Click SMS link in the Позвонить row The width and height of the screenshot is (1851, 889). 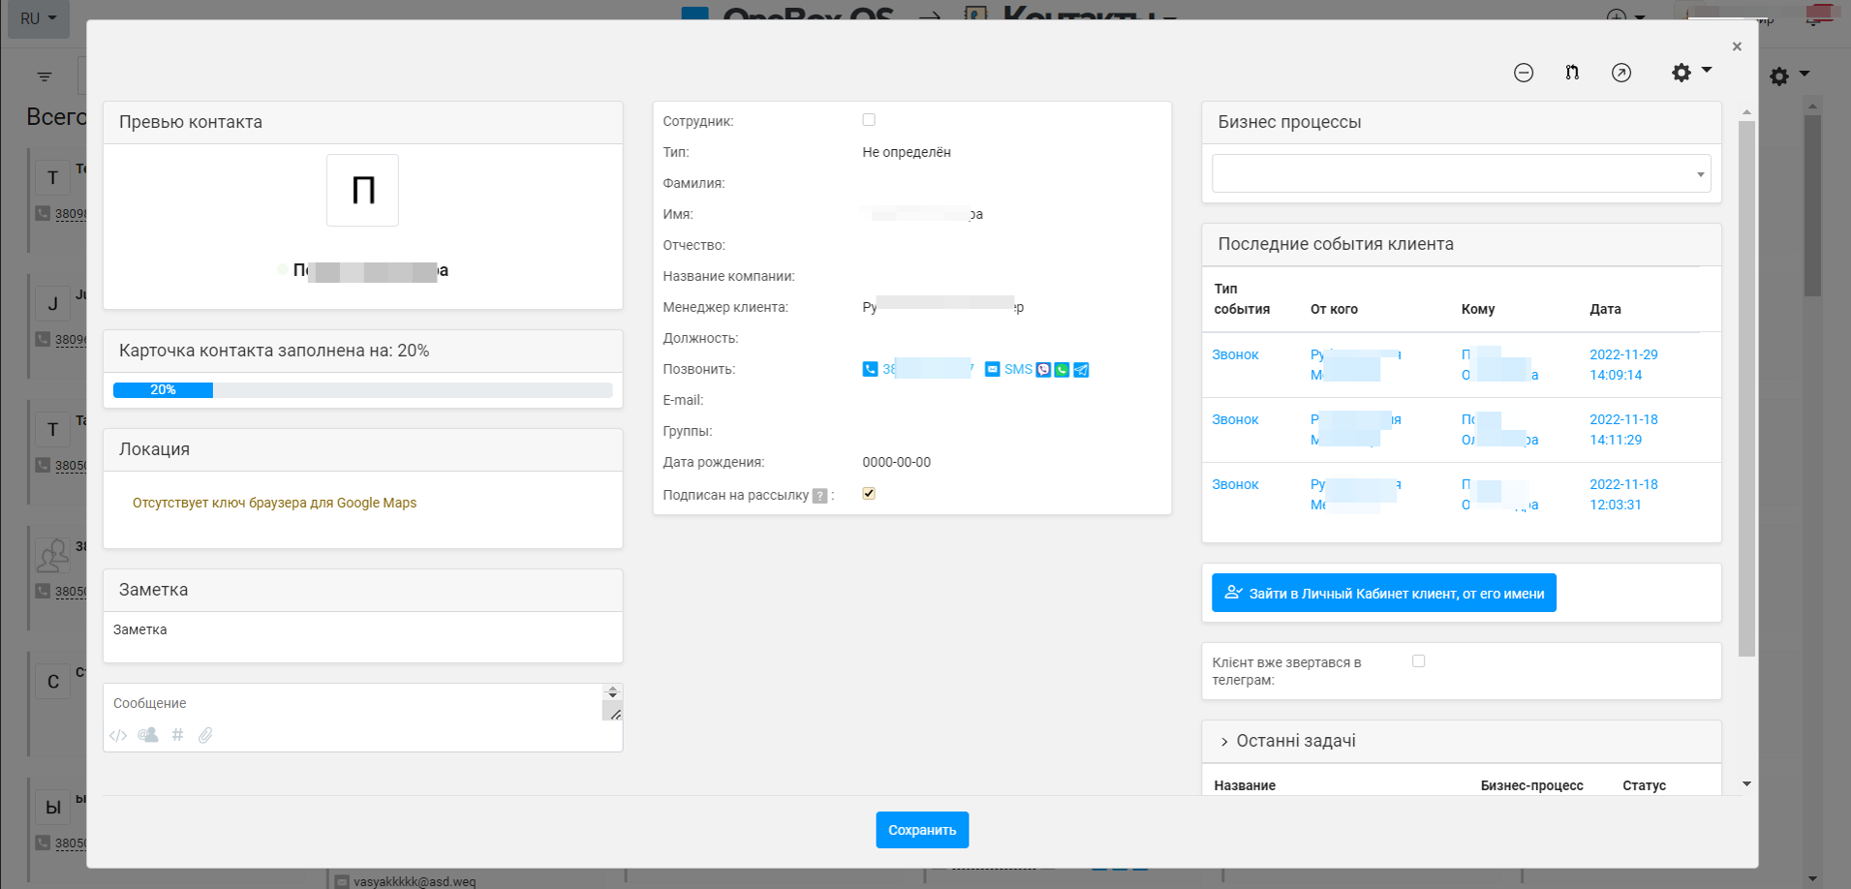(1018, 370)
